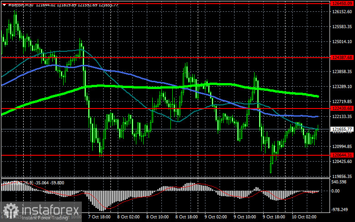Select the red horizontal line at 120644.31

coord(165,155)
